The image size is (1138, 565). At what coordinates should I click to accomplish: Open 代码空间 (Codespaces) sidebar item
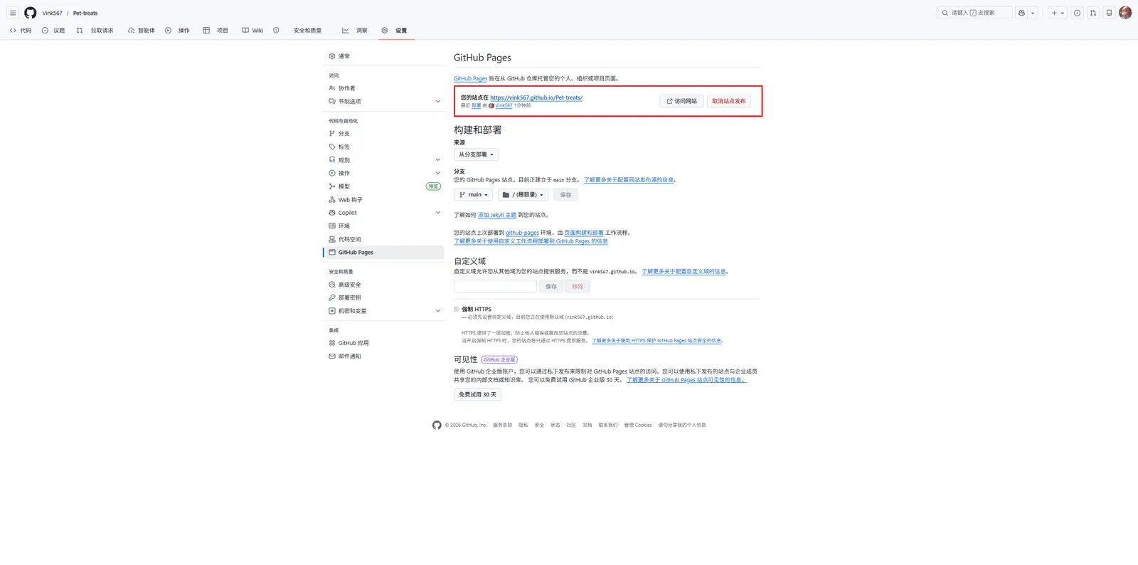tap(384, 239)
